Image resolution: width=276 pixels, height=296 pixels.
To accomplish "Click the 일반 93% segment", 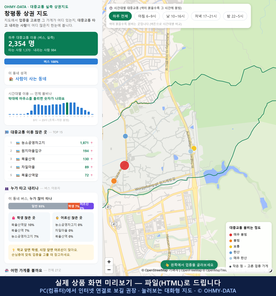I will (38, 206).
